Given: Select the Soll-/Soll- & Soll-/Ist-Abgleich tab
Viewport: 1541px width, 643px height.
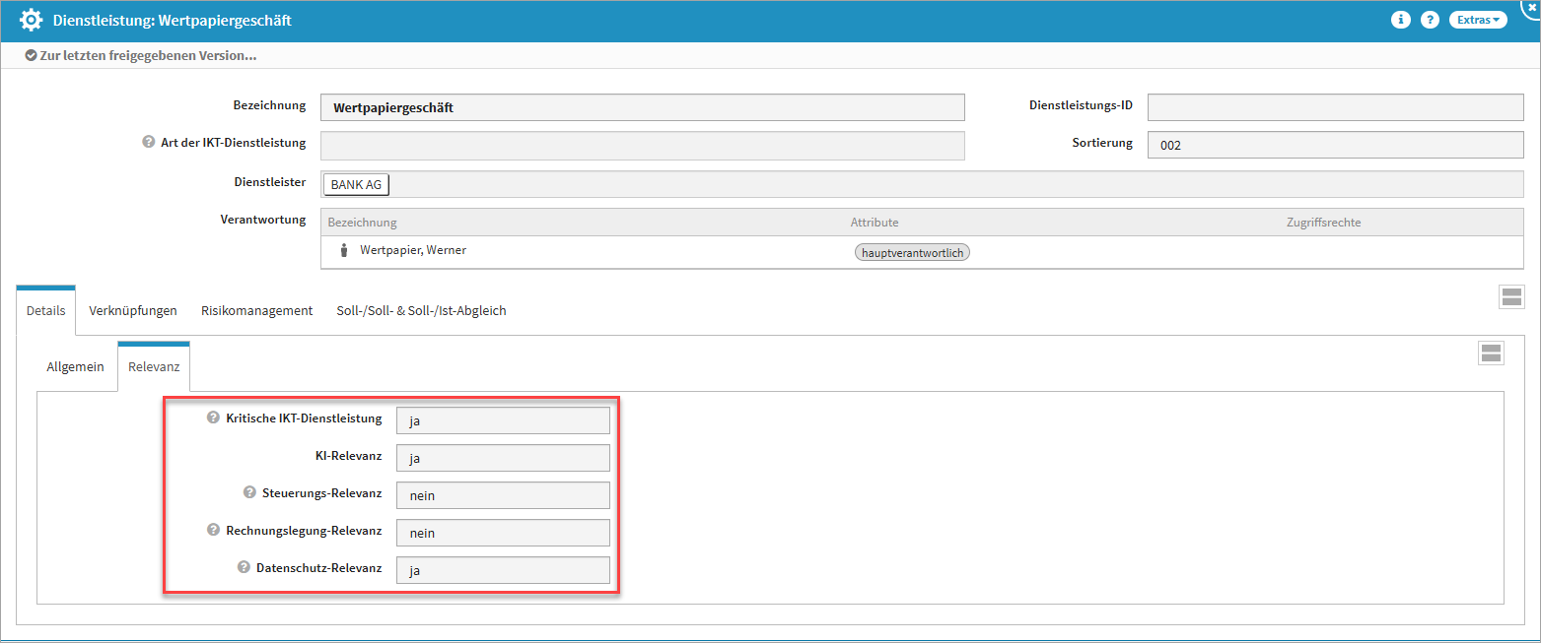Looking at the screenshot, I should click(x=421, y=311).
